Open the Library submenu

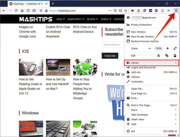coord(151,63)
